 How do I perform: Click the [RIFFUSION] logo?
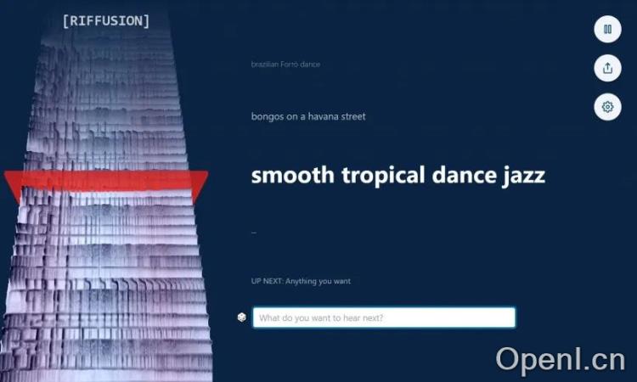point(106,20)
